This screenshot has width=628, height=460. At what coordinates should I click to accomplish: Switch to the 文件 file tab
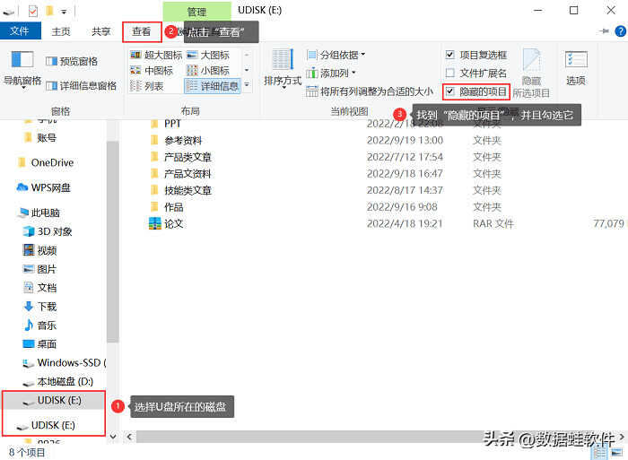(20, 31)
